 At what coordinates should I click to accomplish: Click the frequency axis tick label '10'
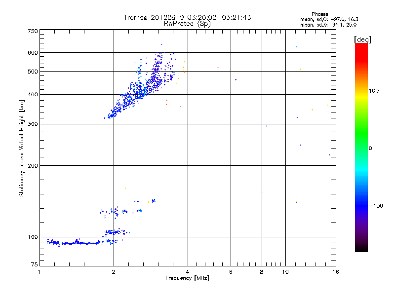tap(285, 272)
